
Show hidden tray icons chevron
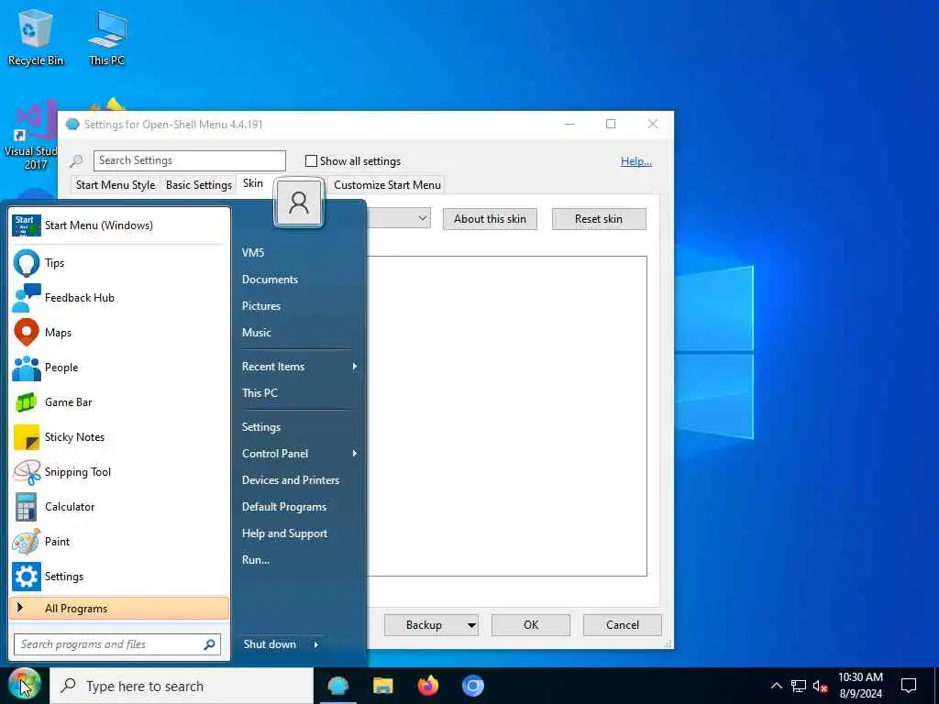[x=776, y=686]
